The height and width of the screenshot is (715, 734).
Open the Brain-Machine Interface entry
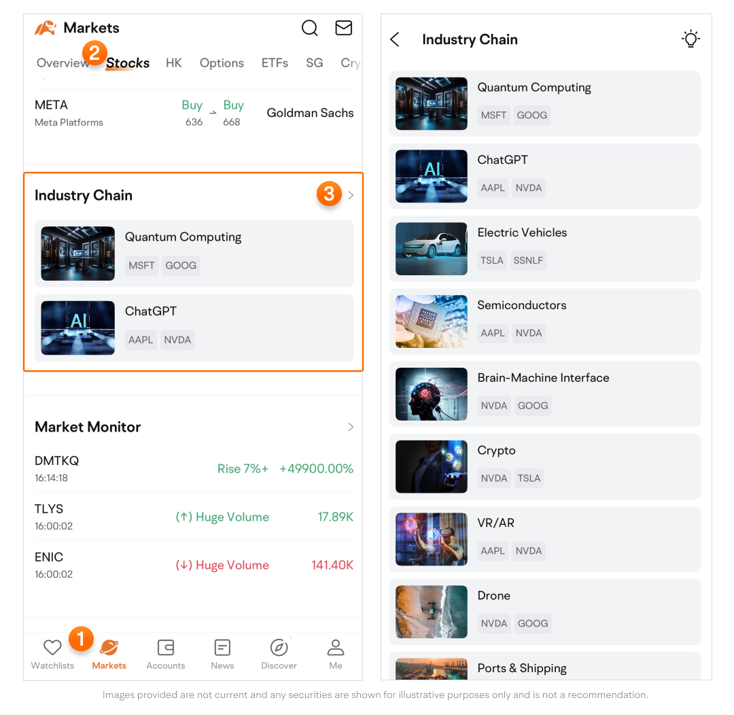coord(543,378)
